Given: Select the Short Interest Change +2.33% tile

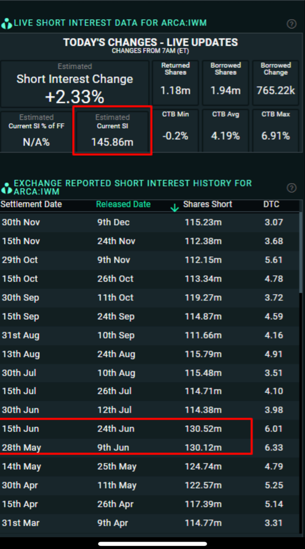Looking at the screenshot, I should coord(75,84).
